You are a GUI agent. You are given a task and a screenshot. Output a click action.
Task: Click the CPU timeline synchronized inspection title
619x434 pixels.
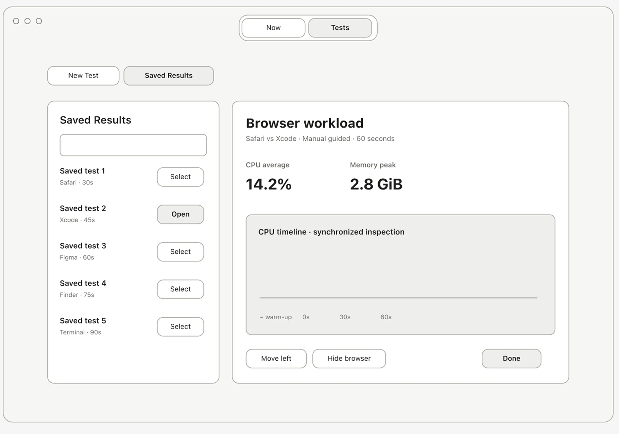[331, 232]
